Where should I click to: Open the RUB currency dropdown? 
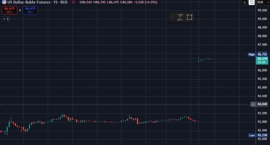click(262, 2)
